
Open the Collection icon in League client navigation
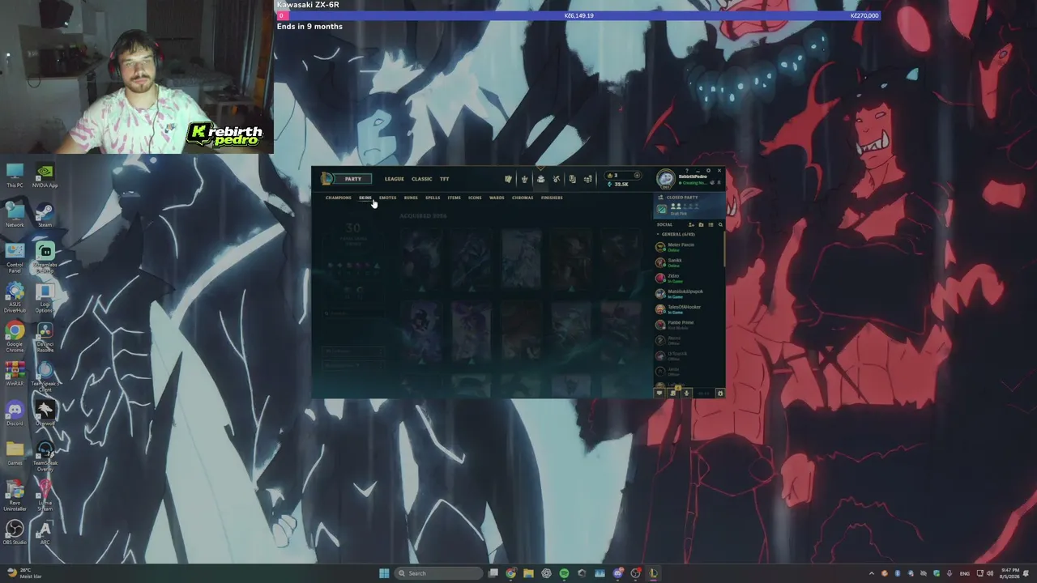pos(540,179)
